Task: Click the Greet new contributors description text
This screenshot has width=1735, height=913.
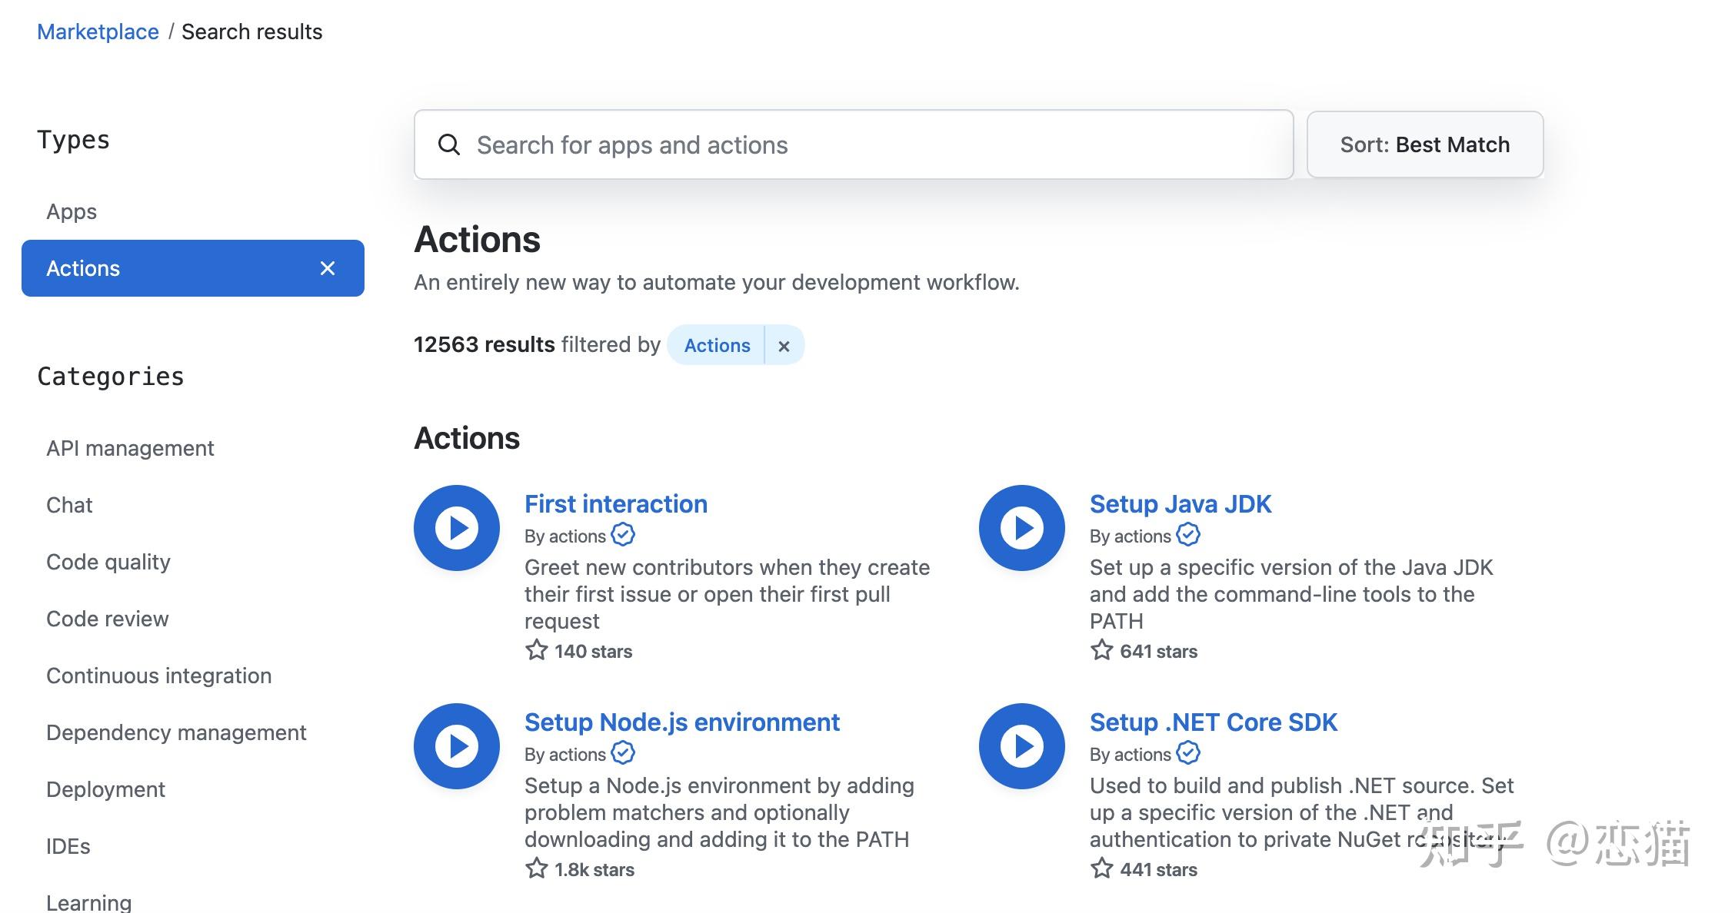Action: [x=727, y=594]
